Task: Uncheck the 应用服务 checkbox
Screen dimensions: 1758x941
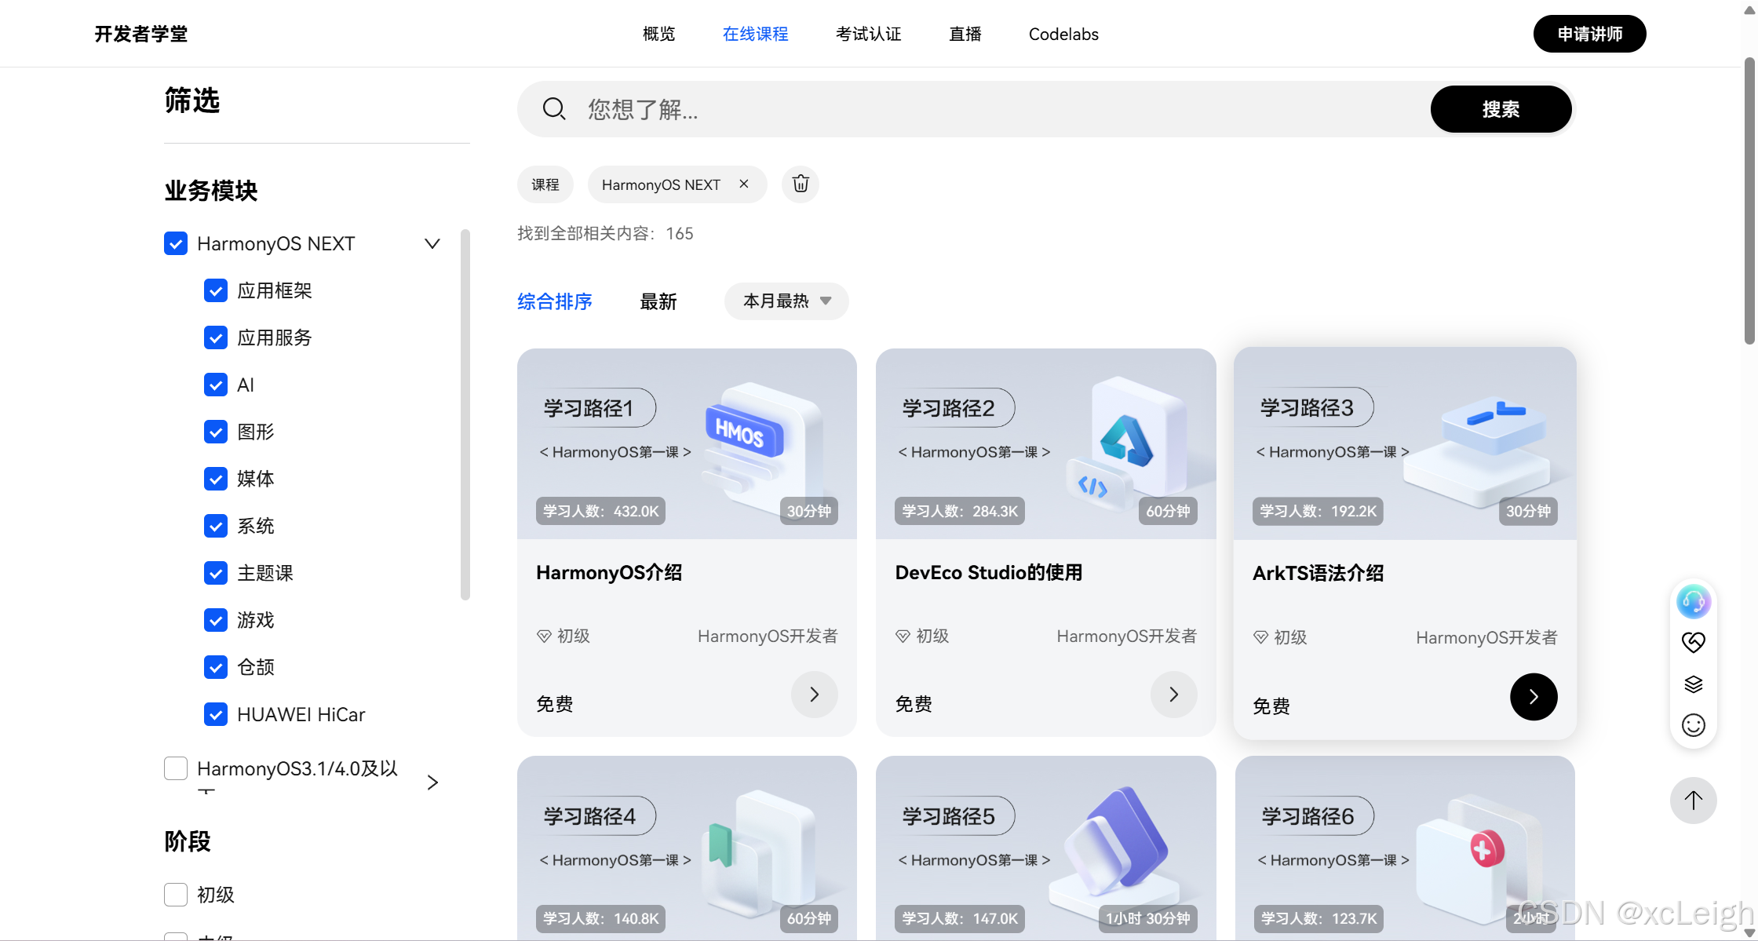Action: pos(216,337)
